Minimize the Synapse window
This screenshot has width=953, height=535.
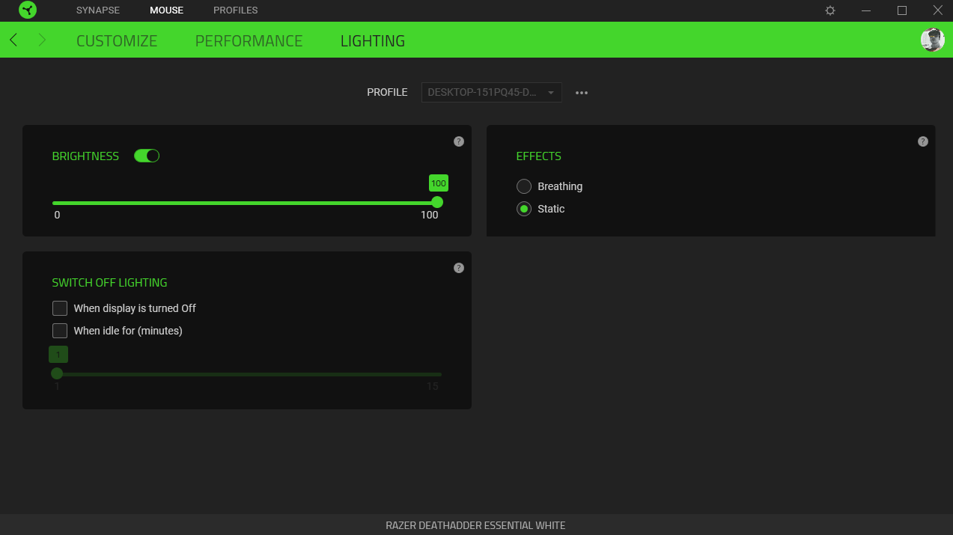pyautogui.click(x=866, y=10)
